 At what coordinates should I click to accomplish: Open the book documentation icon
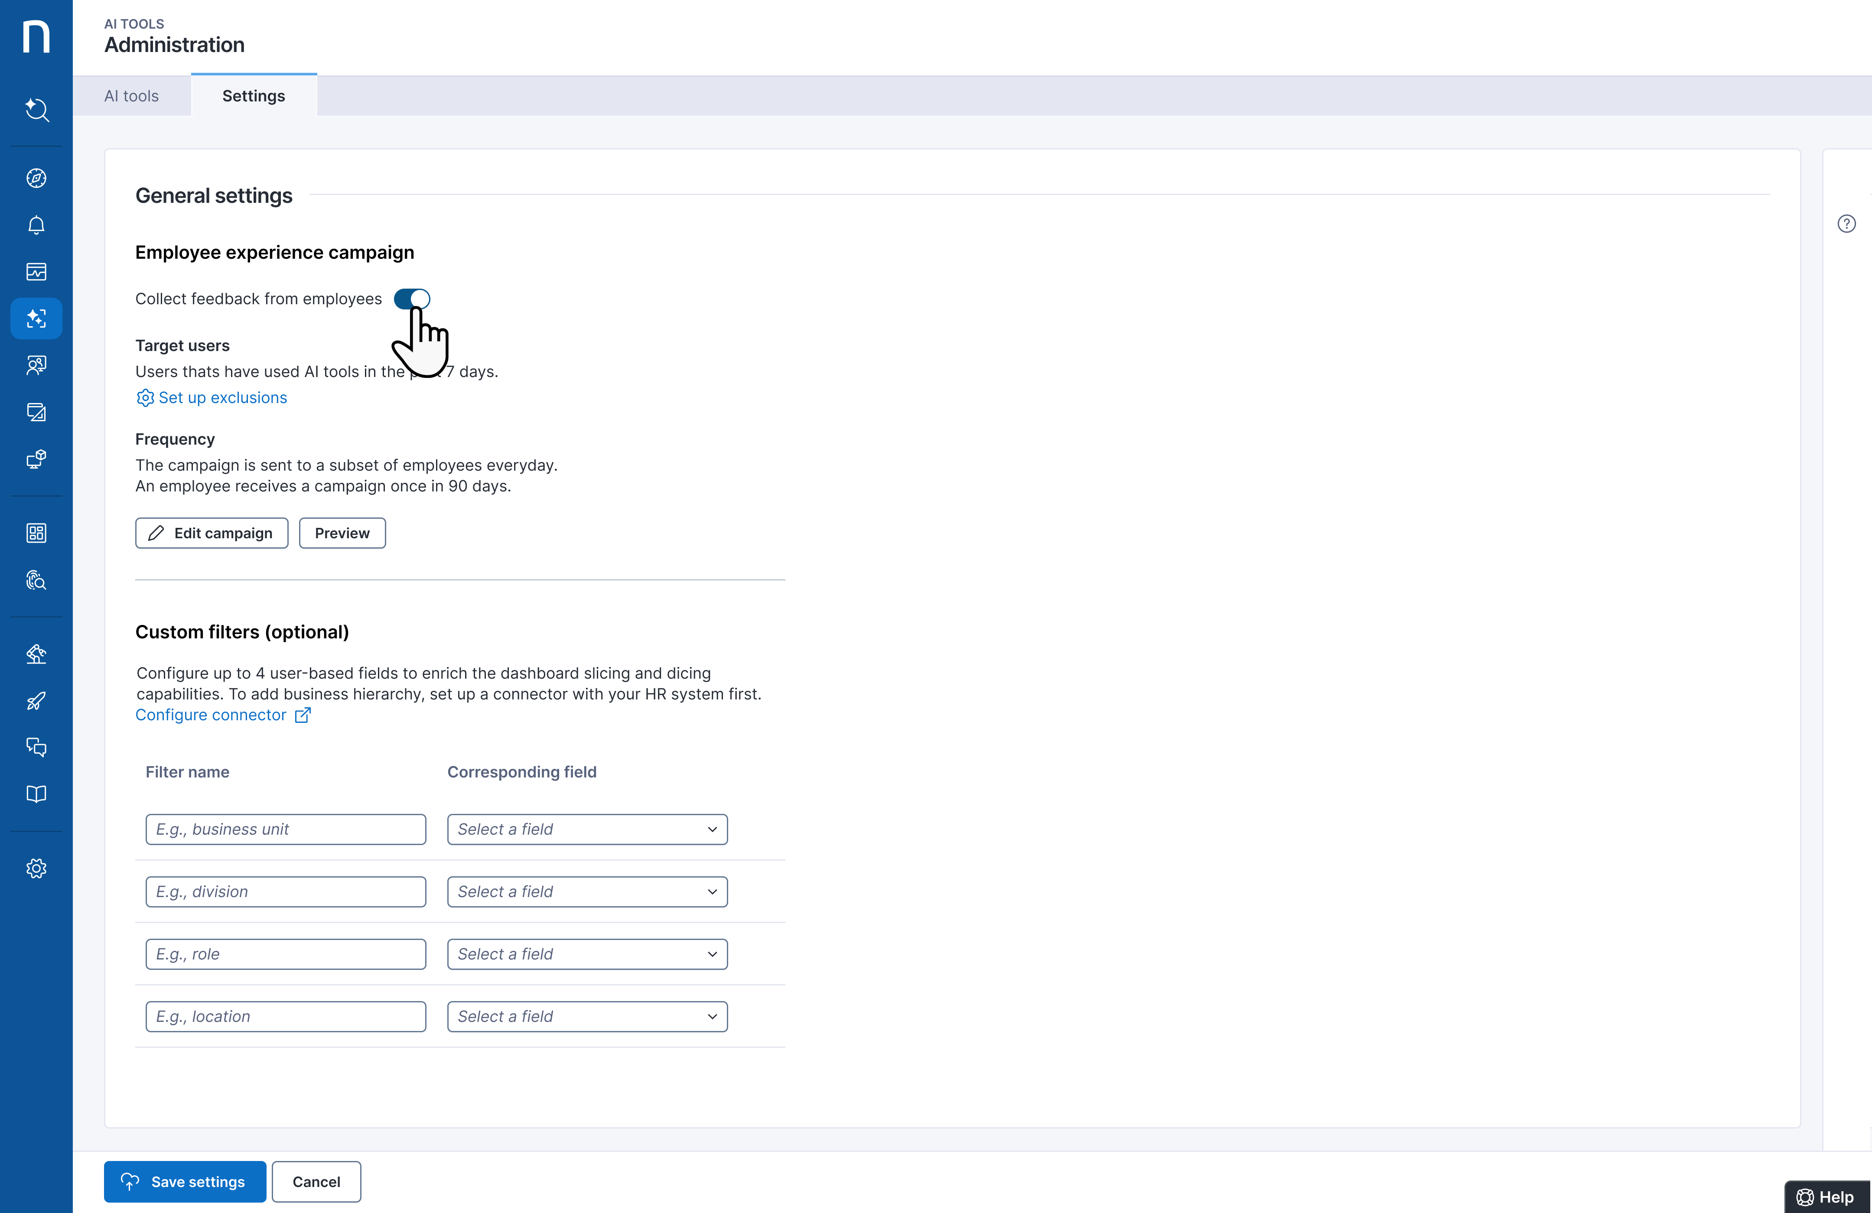click(x=36, y=794)
